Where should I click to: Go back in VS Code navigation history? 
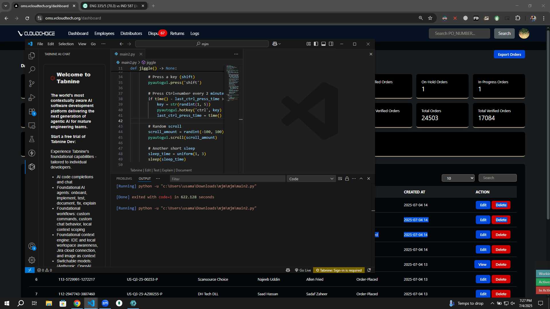click(121, 44)
